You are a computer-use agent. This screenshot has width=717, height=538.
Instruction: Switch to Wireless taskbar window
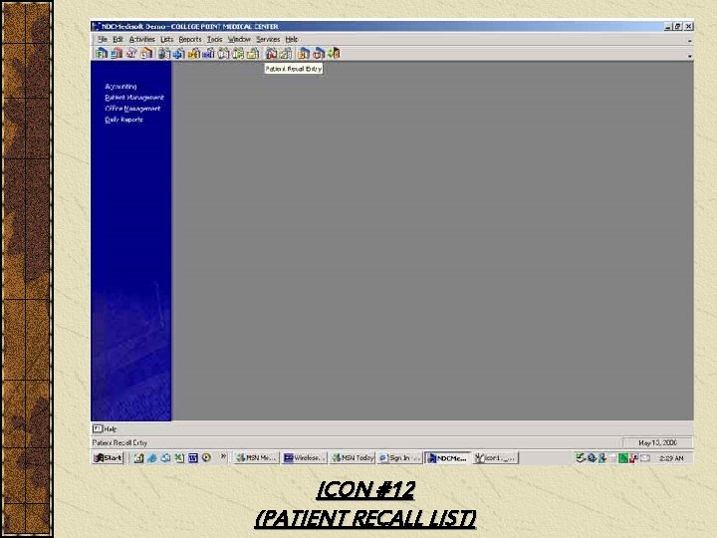(305, 458)
